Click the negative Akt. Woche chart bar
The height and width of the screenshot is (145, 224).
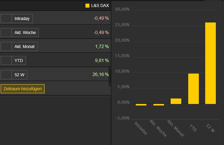pyautogui.click(x=159, y=105)
